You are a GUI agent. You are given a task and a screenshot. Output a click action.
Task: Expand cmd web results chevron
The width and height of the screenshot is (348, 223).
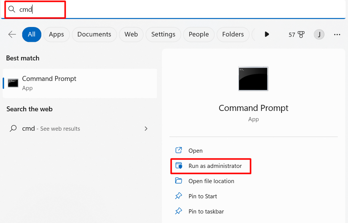[146, 129]
